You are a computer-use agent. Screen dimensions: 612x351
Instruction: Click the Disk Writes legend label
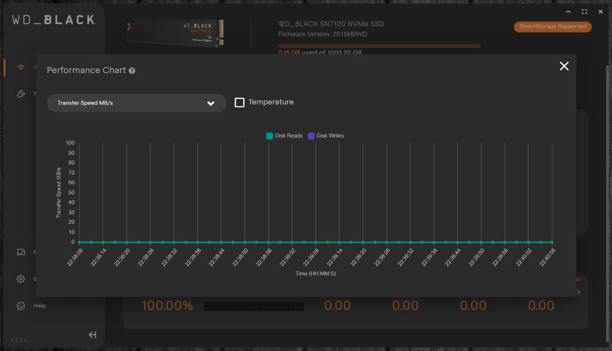tap(330, 136)
